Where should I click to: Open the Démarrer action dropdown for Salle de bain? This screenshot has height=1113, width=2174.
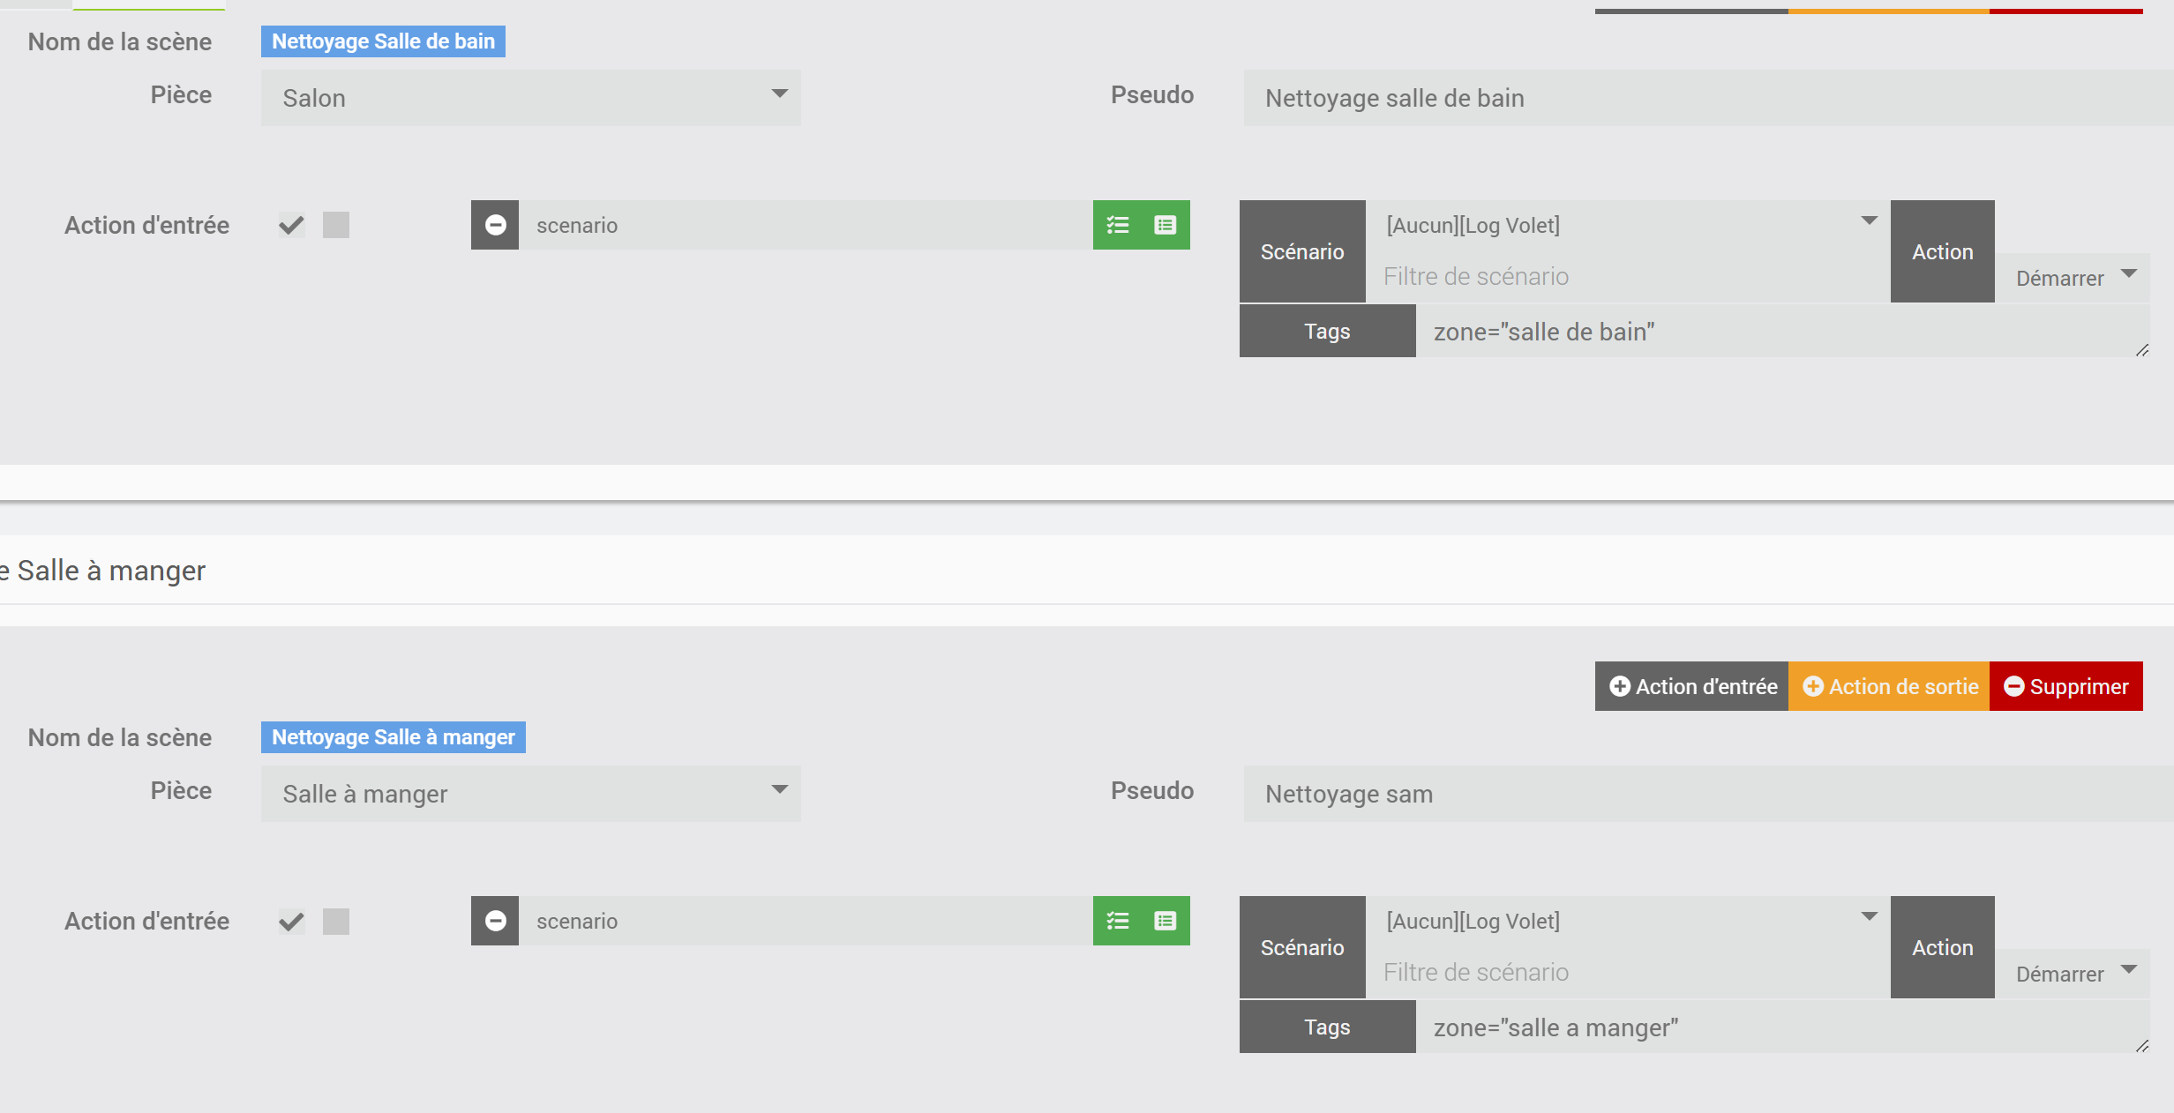click(2072, 278)
